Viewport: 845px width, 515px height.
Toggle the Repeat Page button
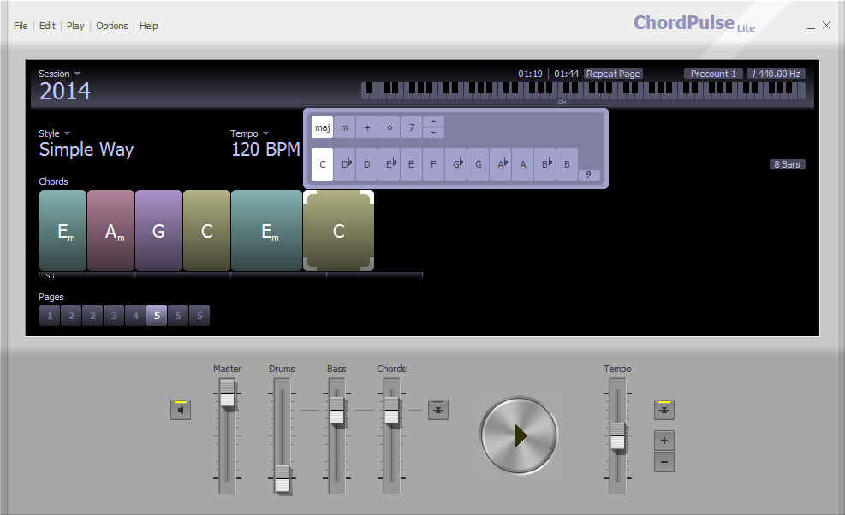pyautogui.click(x=613, y=74)
